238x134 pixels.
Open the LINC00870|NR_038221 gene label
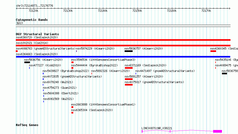157,128
